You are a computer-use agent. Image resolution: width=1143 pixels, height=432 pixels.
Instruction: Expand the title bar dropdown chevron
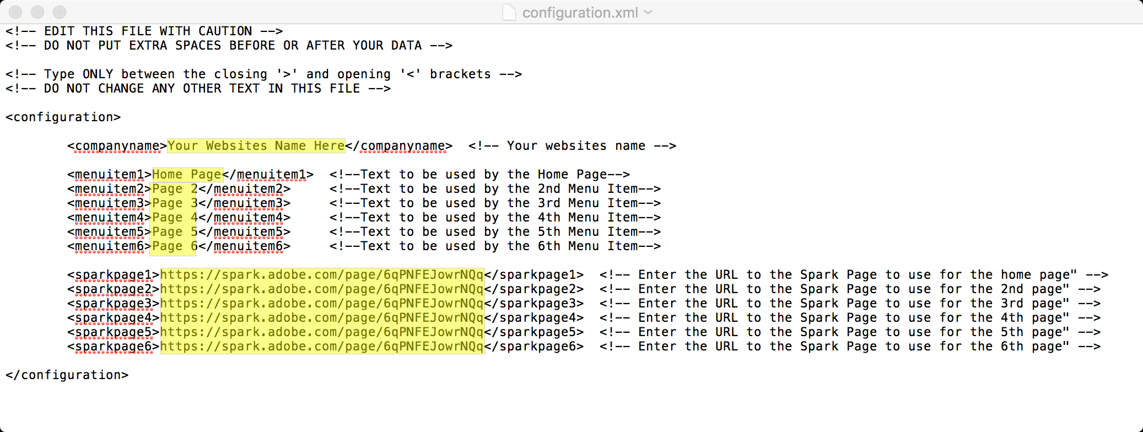648,12
